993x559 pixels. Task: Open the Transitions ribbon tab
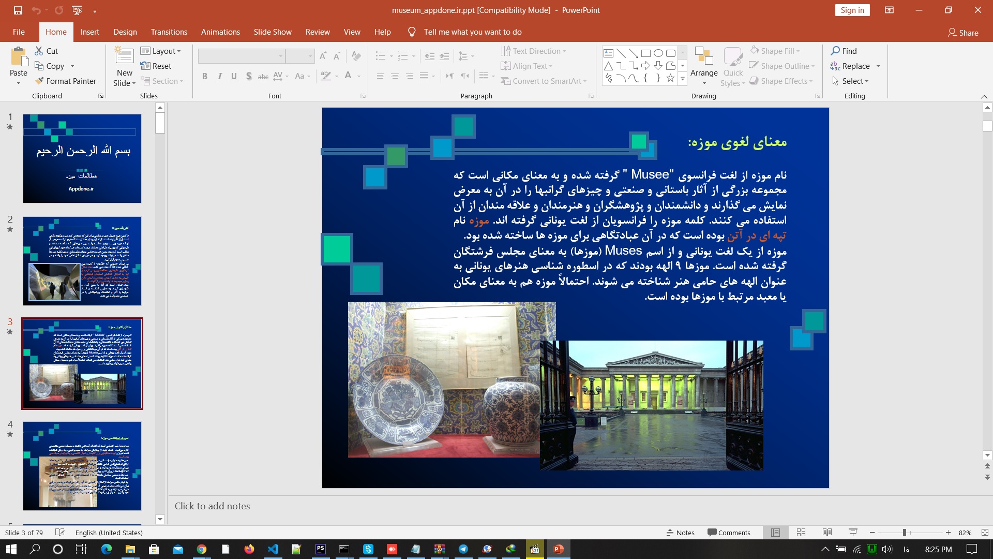169,32
